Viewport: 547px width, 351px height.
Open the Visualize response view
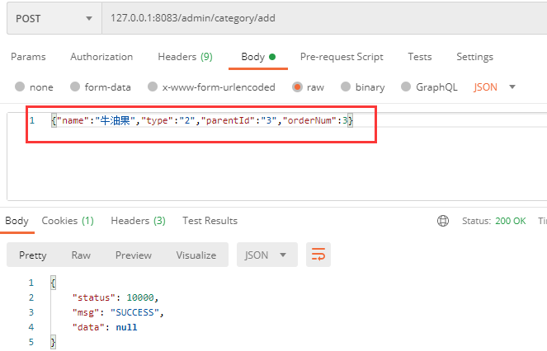(196, 255)
